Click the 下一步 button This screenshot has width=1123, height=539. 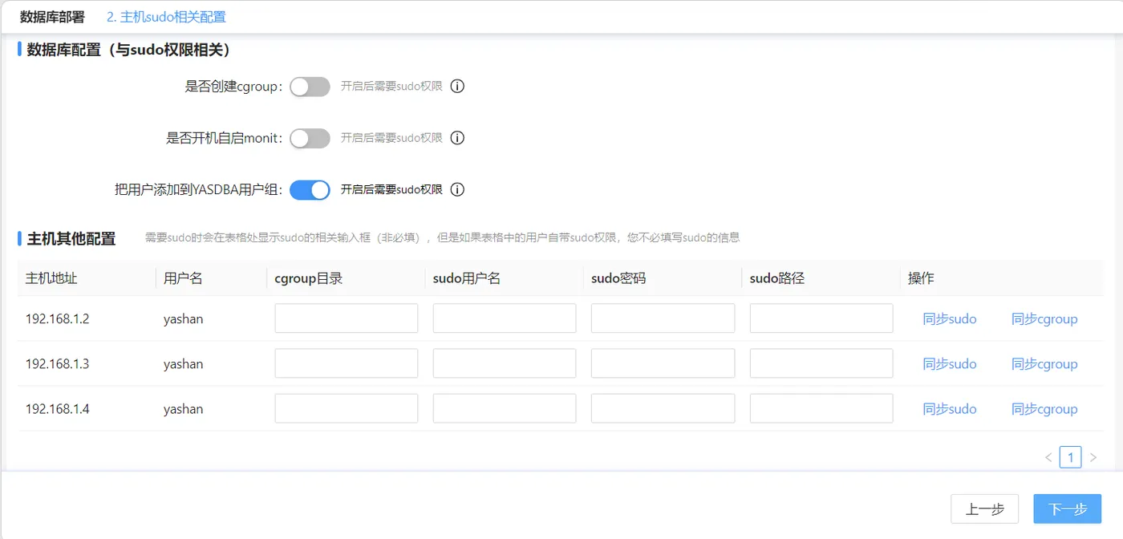pos(1068,509)
